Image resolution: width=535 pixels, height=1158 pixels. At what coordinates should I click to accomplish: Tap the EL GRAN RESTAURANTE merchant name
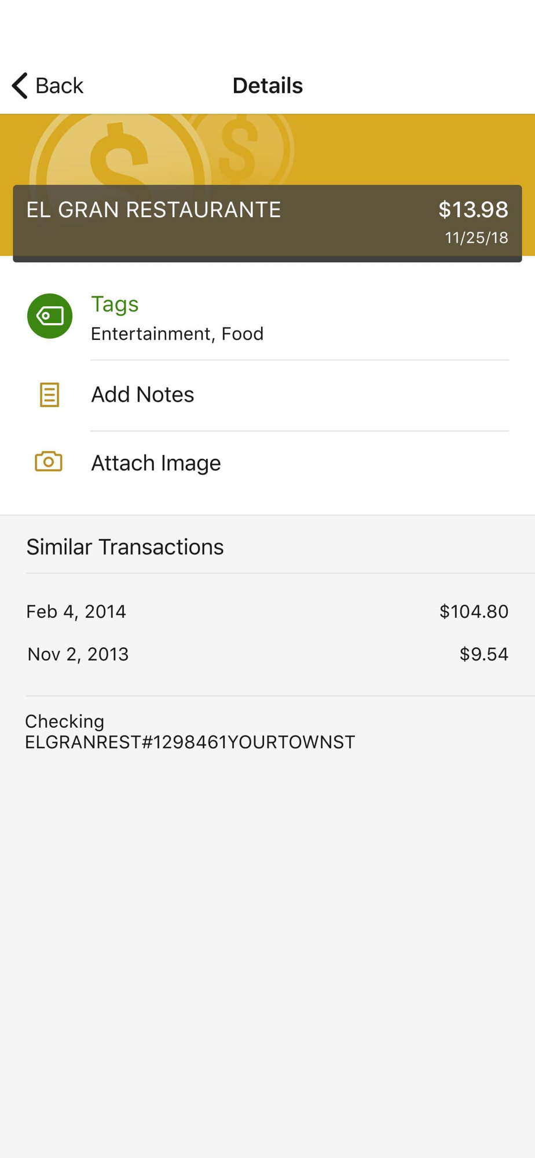click(153, 210)
